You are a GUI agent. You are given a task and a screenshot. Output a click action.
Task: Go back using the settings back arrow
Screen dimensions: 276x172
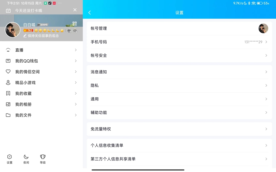(89, 12)
